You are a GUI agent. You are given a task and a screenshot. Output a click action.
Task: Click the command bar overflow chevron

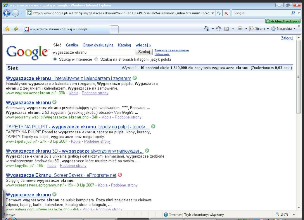[x=299, y=26]
